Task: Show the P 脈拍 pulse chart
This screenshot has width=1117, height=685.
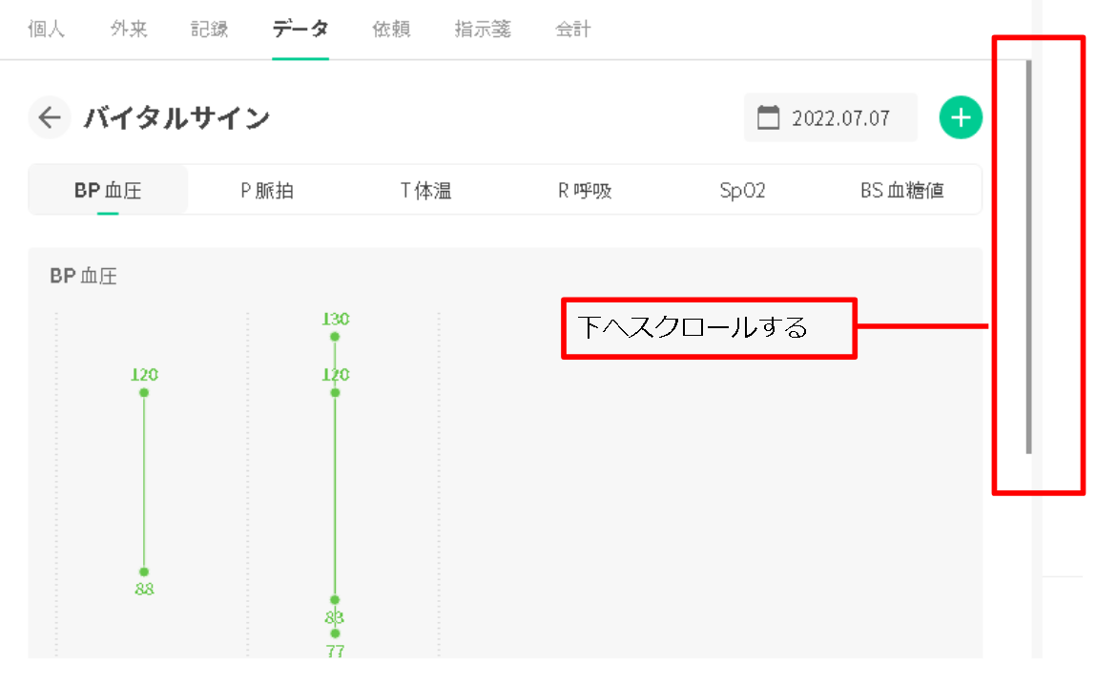Action: (x=267, y=191)
